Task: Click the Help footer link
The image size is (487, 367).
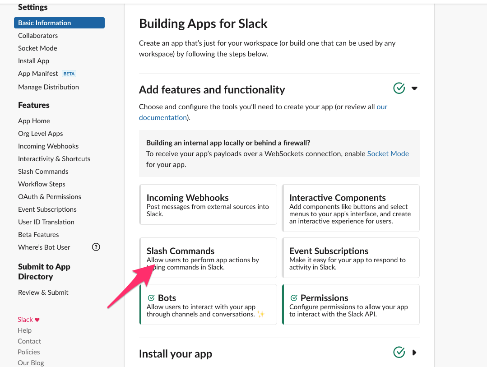Action: (24, 330)
